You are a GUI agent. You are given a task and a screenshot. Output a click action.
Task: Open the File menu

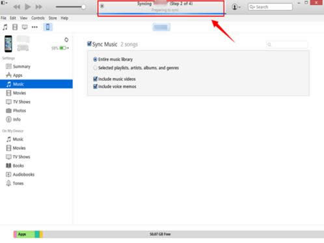click(x=3, y=18)
